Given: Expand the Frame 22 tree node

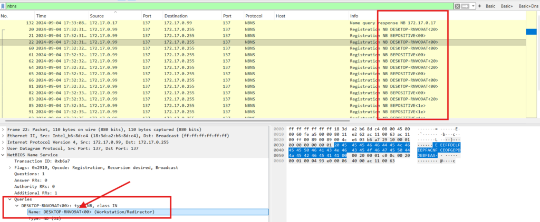Looking at the screenshot, I should click(x=4, y=129).
